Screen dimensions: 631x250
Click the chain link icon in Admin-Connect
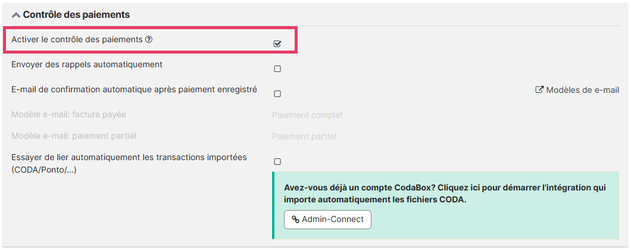point(295,220)
